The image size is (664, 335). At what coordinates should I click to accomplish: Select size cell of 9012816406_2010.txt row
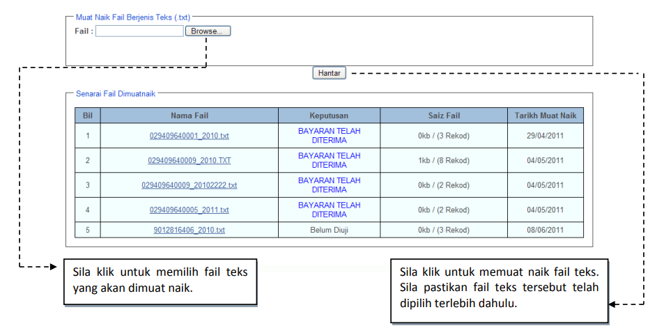(x=444, y=230)
